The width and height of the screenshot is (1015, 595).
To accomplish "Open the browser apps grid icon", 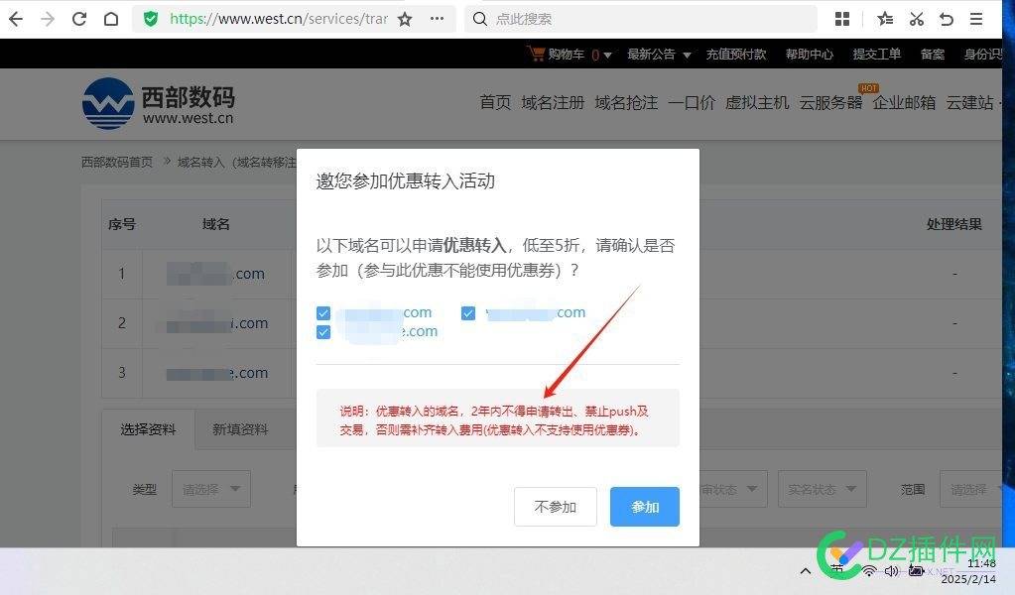I will tap(842, 19).
